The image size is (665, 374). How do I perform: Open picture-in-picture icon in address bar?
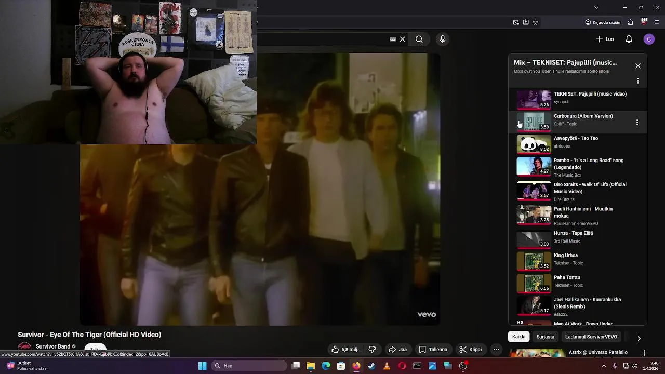point(516,22)
